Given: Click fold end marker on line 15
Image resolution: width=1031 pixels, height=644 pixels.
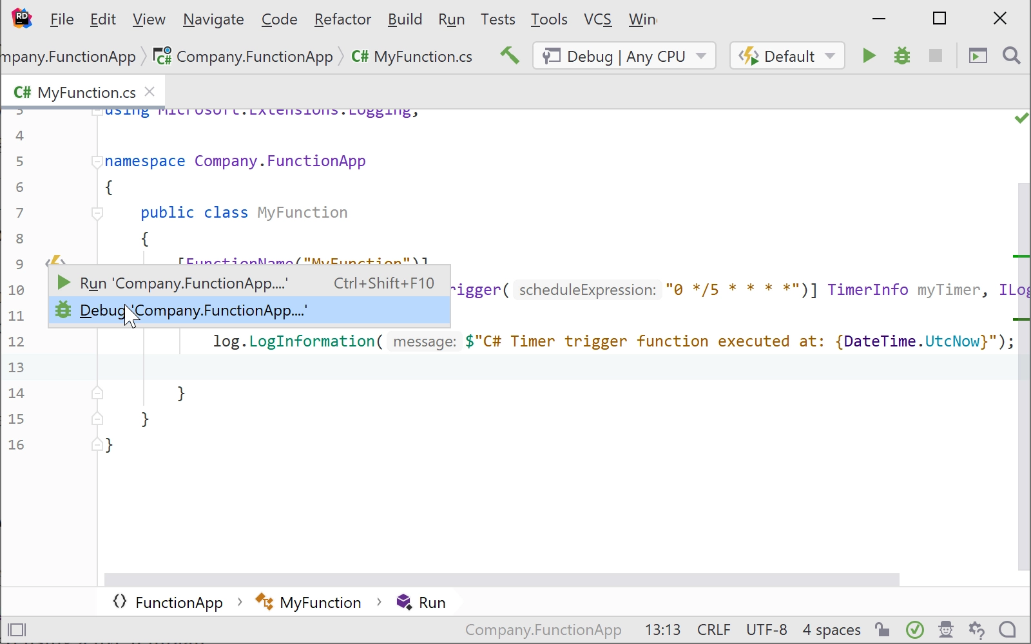Looking at the screenshot, I should point(97,419).
